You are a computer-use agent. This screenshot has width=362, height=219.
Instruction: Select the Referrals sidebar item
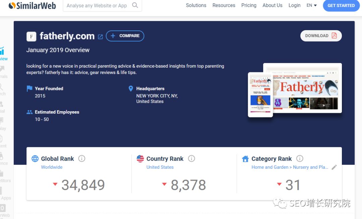3,72
